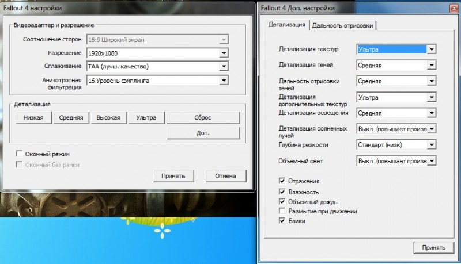This screenshot has height=264, width=461.
Task: Click Принять in the advanced settings window
Action: 429,247
